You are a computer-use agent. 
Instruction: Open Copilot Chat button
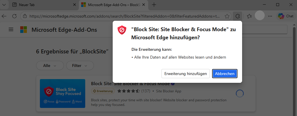click(286, 16)
